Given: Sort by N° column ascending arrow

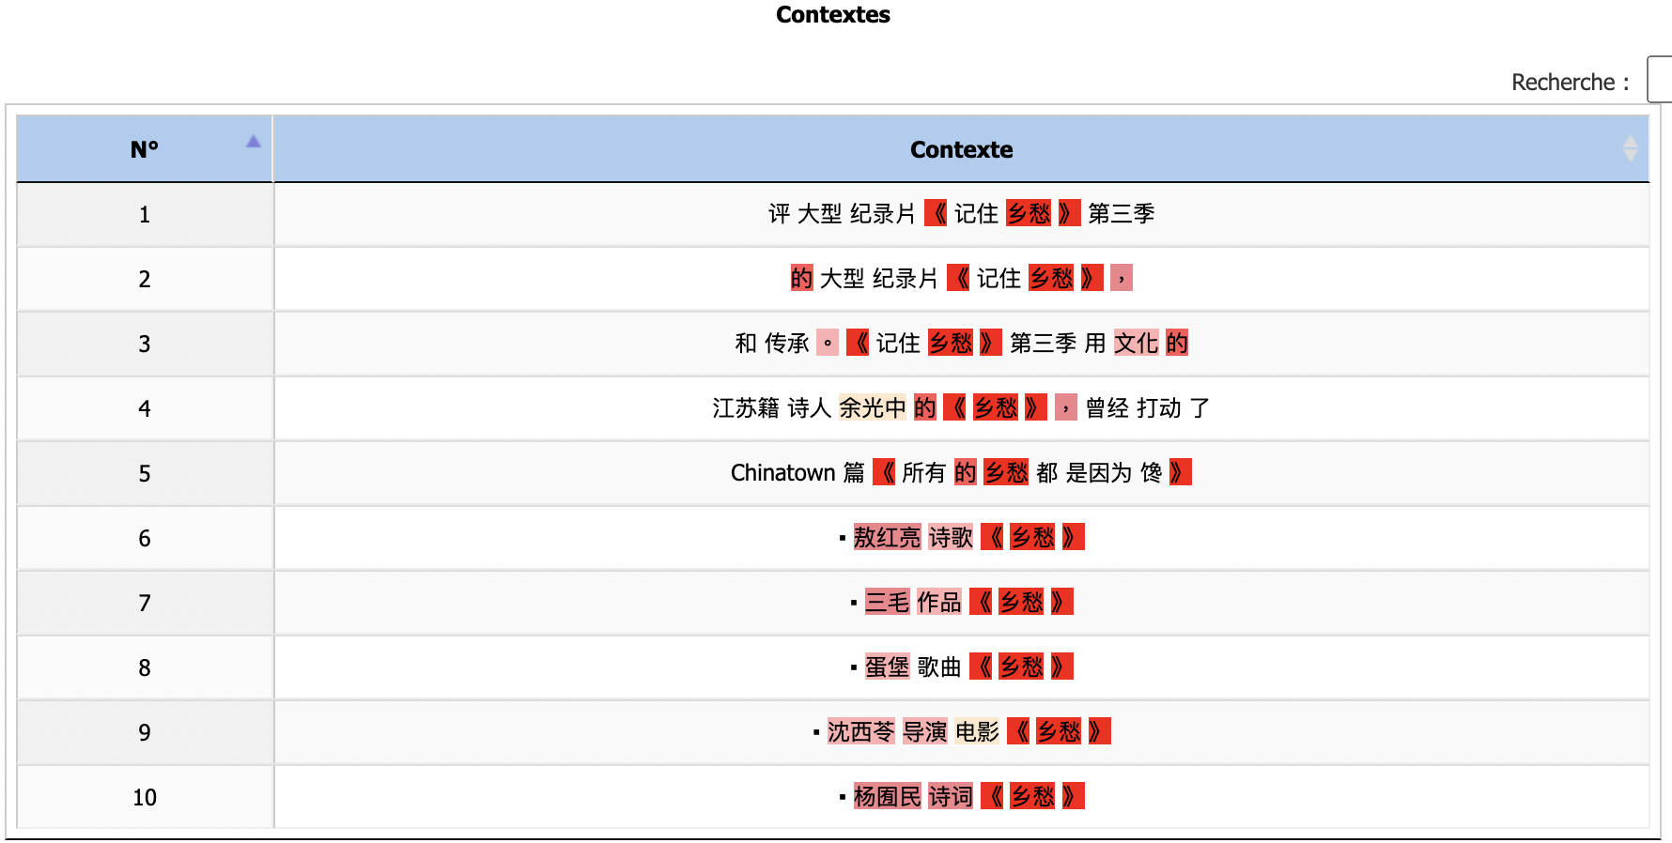Looking at the screenshot, I should 253,142.
